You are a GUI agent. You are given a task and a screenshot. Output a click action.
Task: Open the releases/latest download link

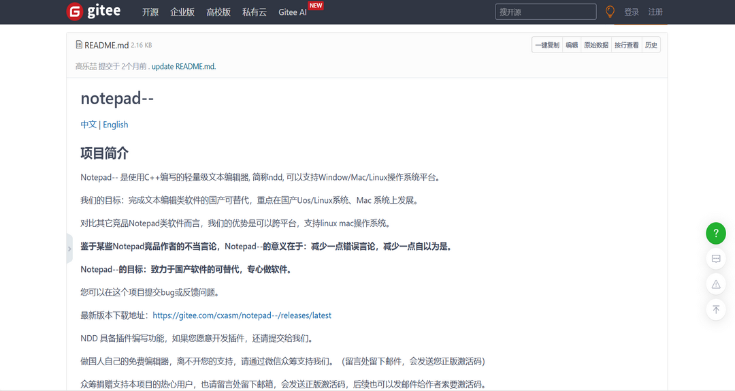[x=242, y=315]
